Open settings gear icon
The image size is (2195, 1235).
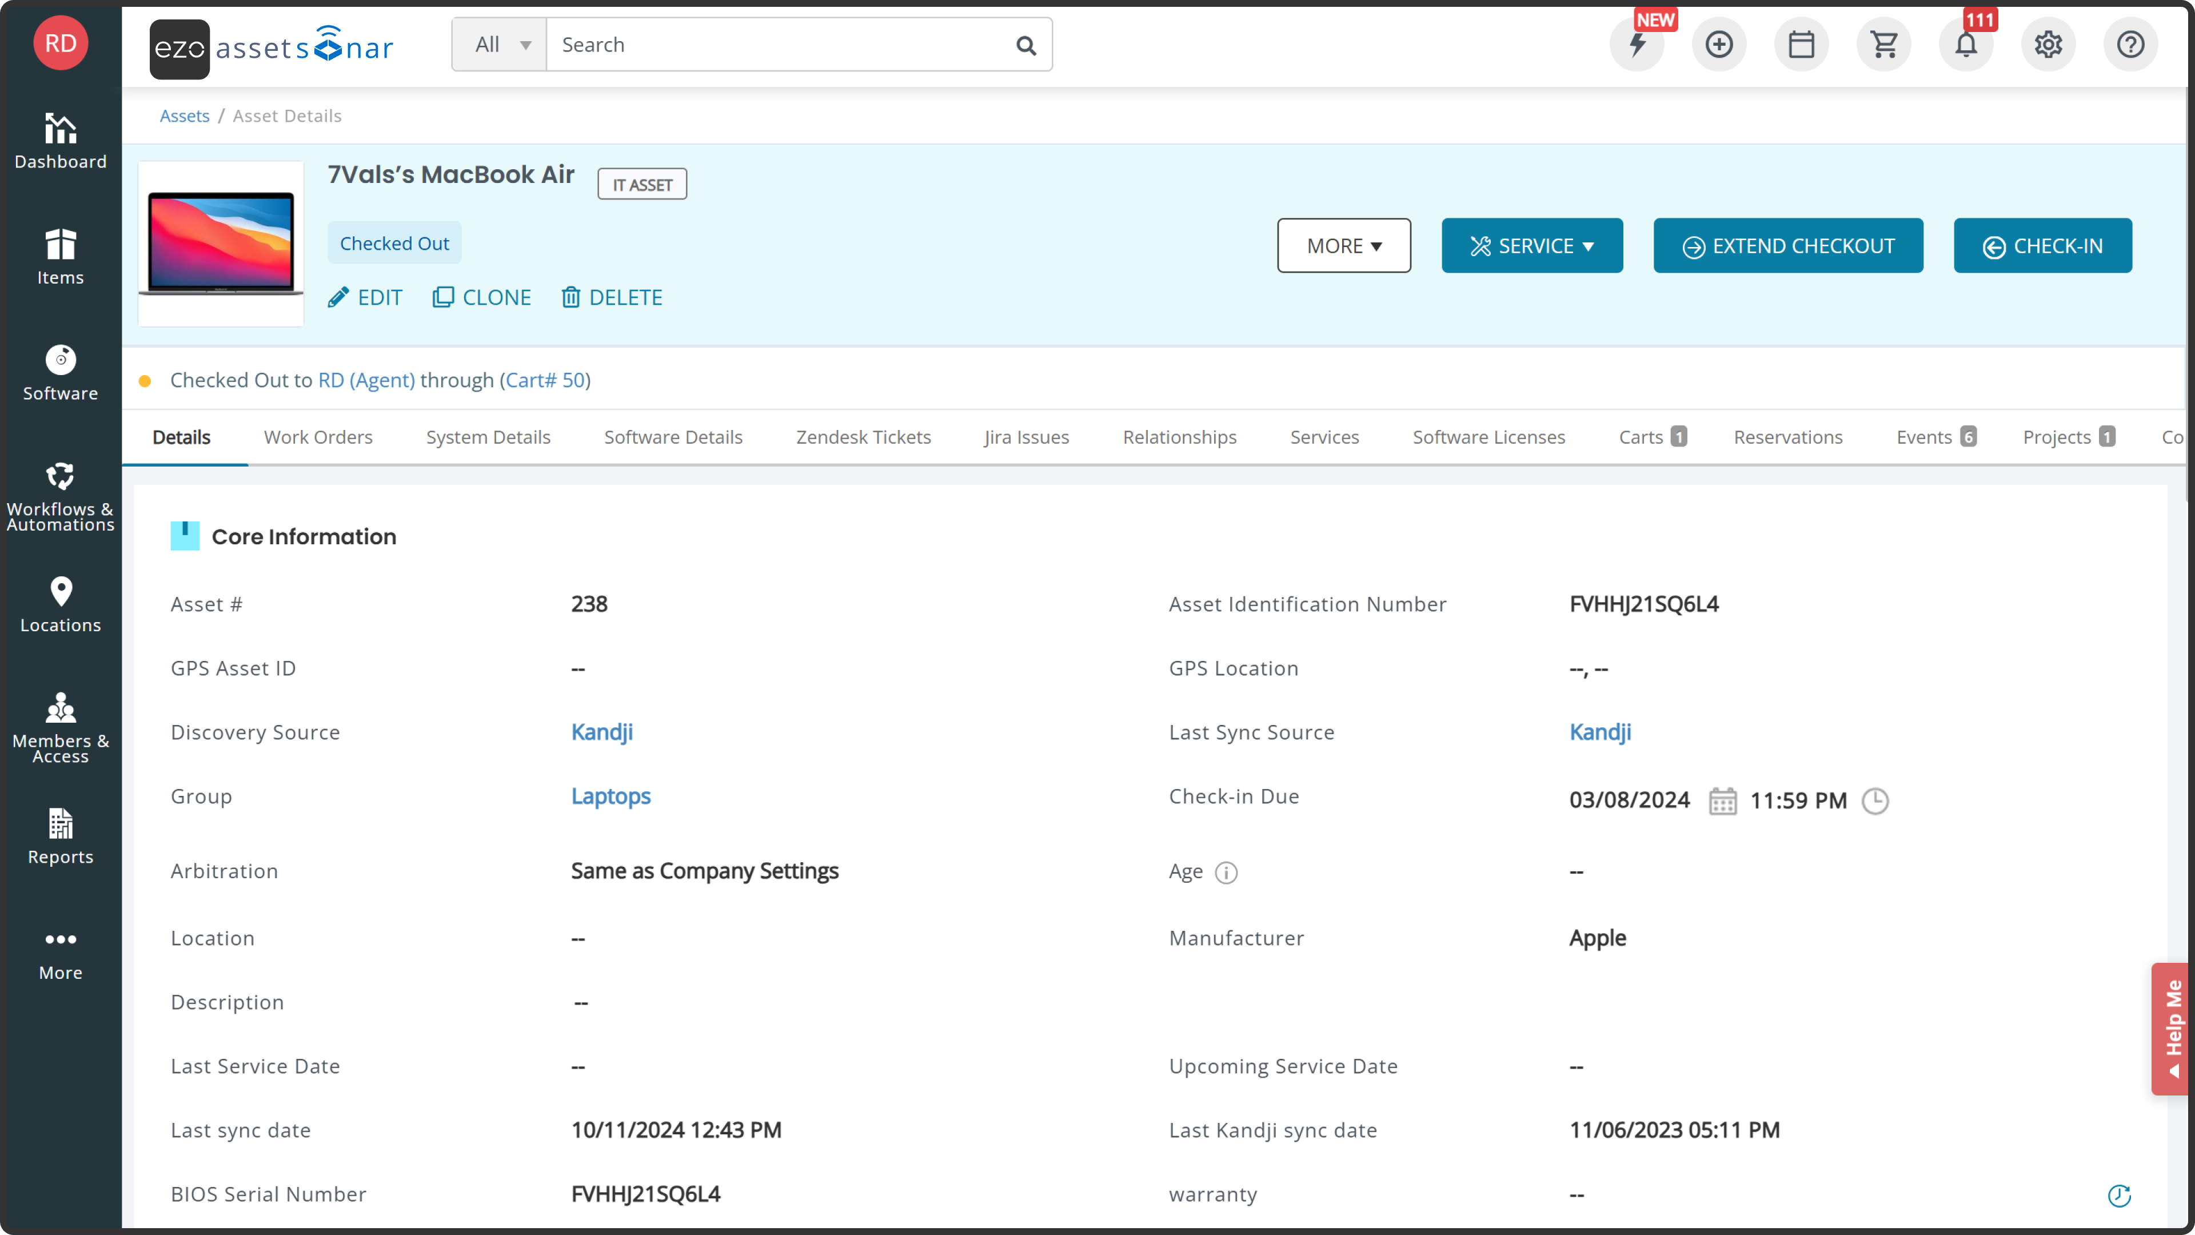2049,45
